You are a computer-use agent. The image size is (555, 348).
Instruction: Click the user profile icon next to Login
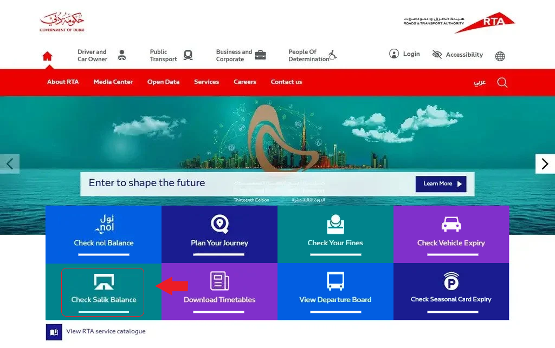click(394, 54)
